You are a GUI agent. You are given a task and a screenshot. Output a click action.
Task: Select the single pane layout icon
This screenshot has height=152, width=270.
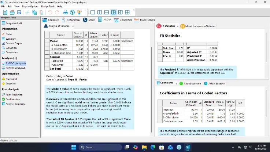point(93,12)
